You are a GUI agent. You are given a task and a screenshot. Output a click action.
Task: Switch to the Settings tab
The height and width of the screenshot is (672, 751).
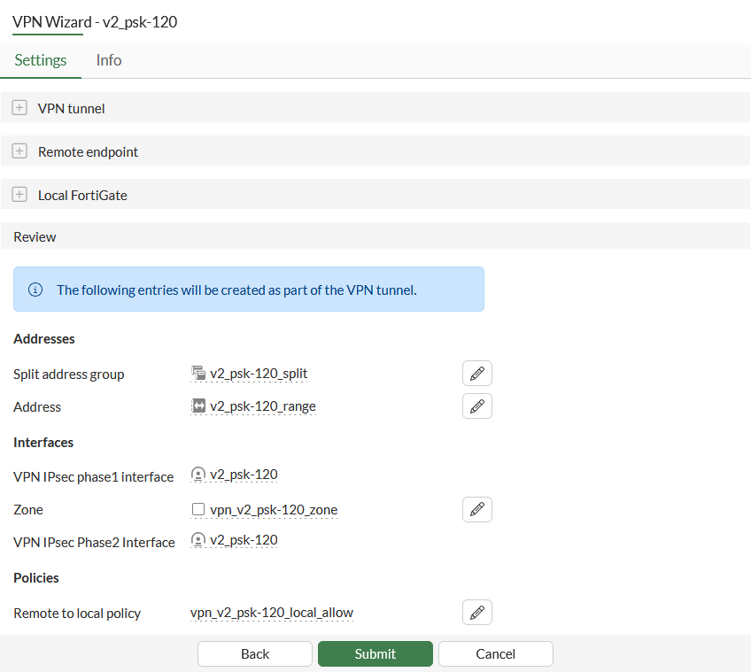pyautogui.click(x=41, y=60)
